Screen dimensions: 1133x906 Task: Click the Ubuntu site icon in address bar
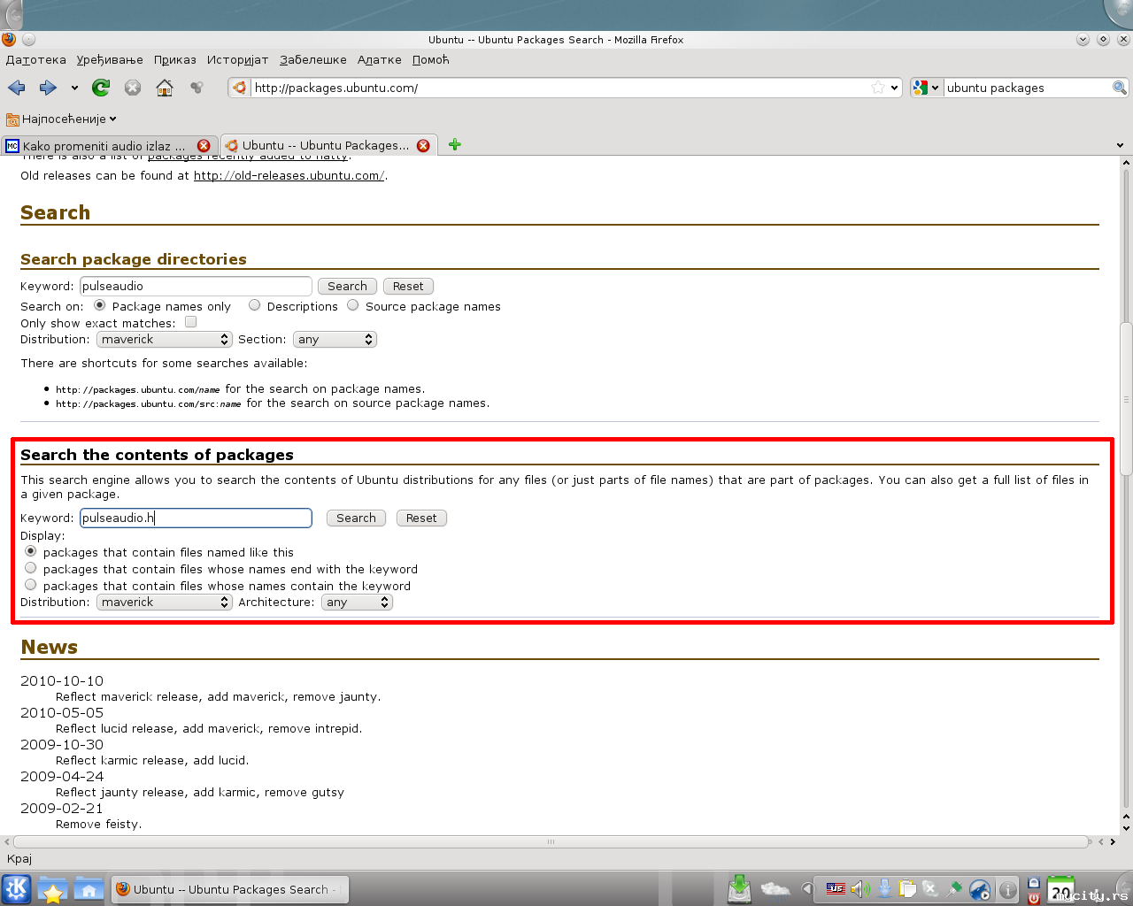point(240,88)
